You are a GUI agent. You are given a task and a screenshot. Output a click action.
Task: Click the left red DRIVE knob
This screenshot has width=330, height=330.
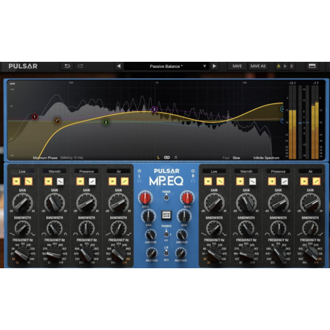(x=145, y=198)
